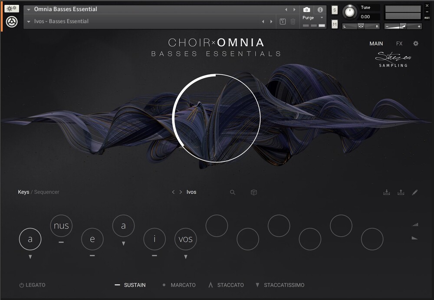
Task: Select the STACCATO articulation
Action: click(230, 285)
